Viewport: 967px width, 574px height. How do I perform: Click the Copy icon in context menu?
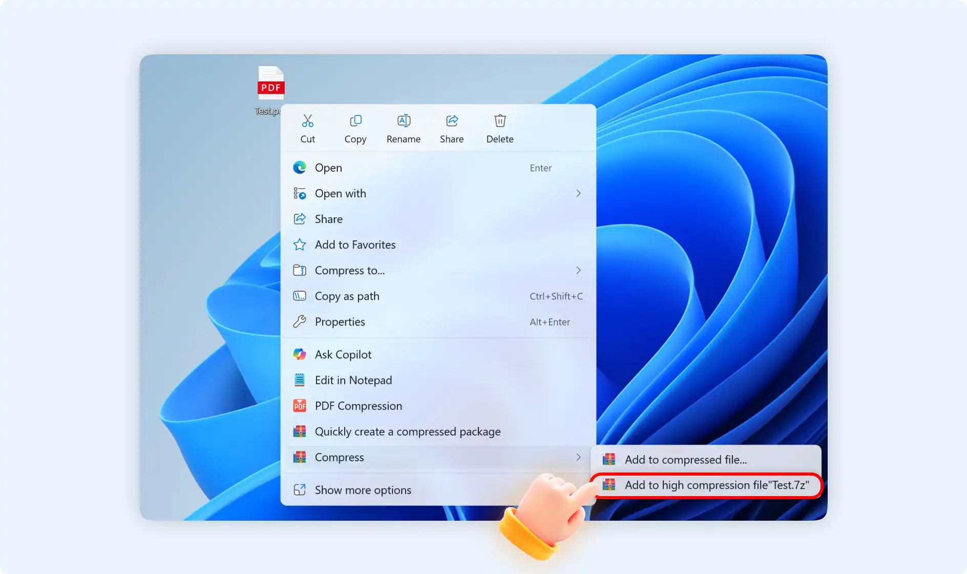coord(355,121)
